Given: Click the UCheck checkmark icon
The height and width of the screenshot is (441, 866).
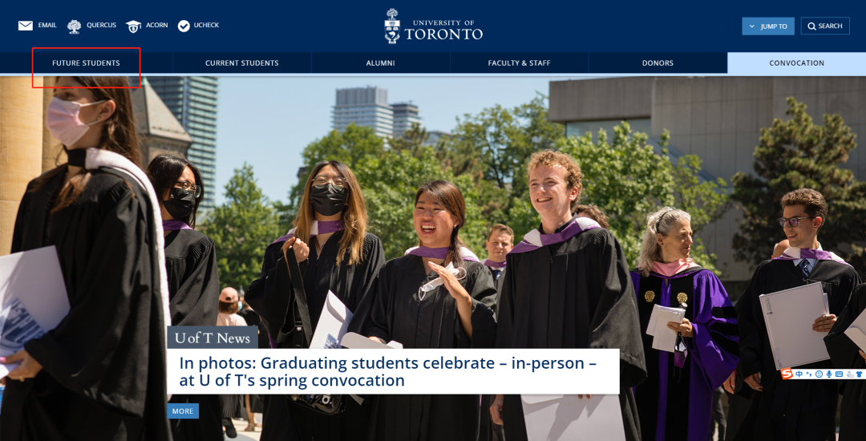Looking at the screenshot, I should pos(184,26).
